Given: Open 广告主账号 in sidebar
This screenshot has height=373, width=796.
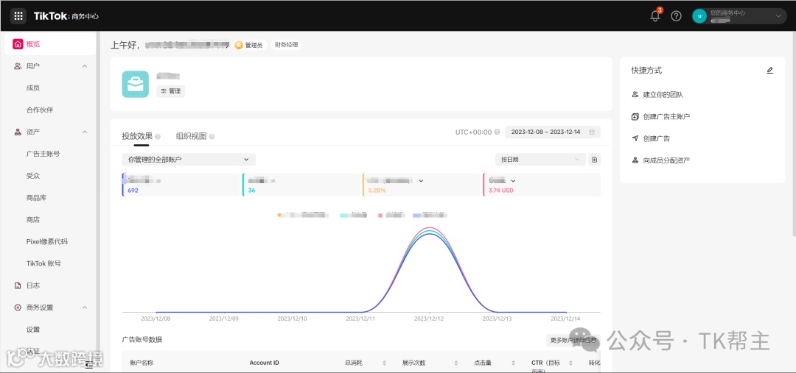Looking at the screenshot, I should 43,154.
